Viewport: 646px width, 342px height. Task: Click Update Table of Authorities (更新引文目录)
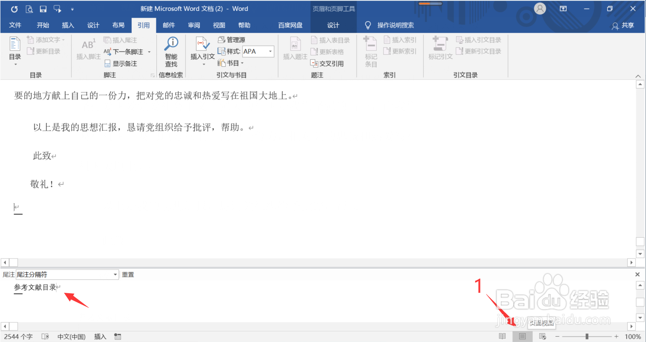point(478,51)
